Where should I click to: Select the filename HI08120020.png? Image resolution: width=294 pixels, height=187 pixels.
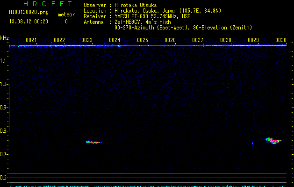pyautogui.click(x=29, y=13)
